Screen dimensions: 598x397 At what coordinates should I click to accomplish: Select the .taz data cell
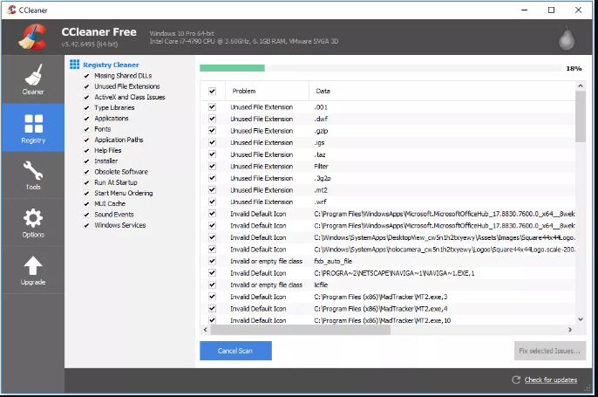tap(320, 154)
